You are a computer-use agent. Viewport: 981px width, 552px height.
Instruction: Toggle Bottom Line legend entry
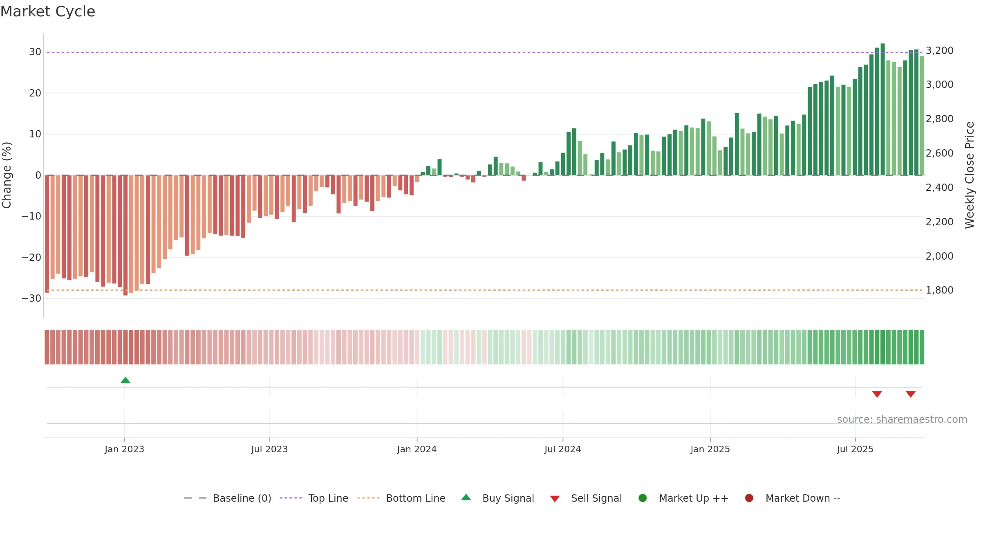401,498
